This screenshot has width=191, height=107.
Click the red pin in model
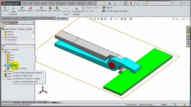click(112, 65)
